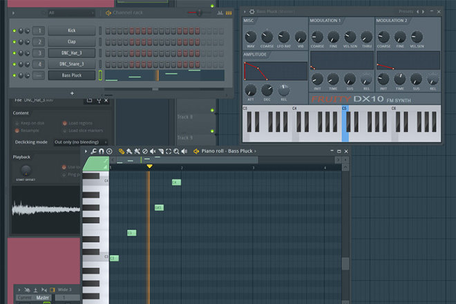The image size is (456, 304).
Task: Open plugin settings gear in Bass Pluck window
Action: coord(252,12)
